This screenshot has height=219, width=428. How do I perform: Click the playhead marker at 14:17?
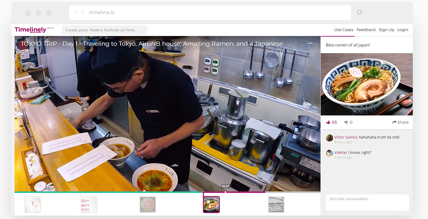tap(226, 192)
